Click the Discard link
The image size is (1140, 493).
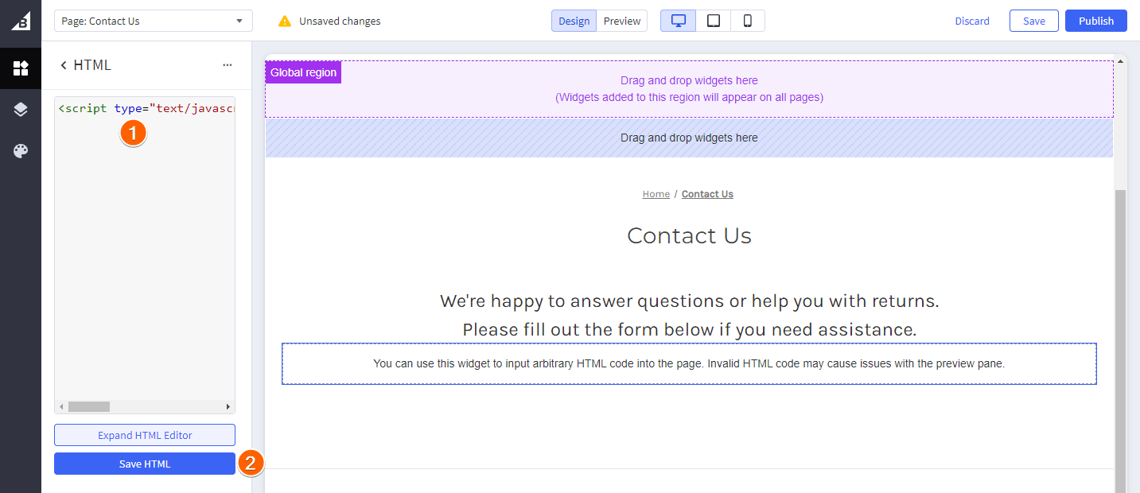tap(972, 21)
